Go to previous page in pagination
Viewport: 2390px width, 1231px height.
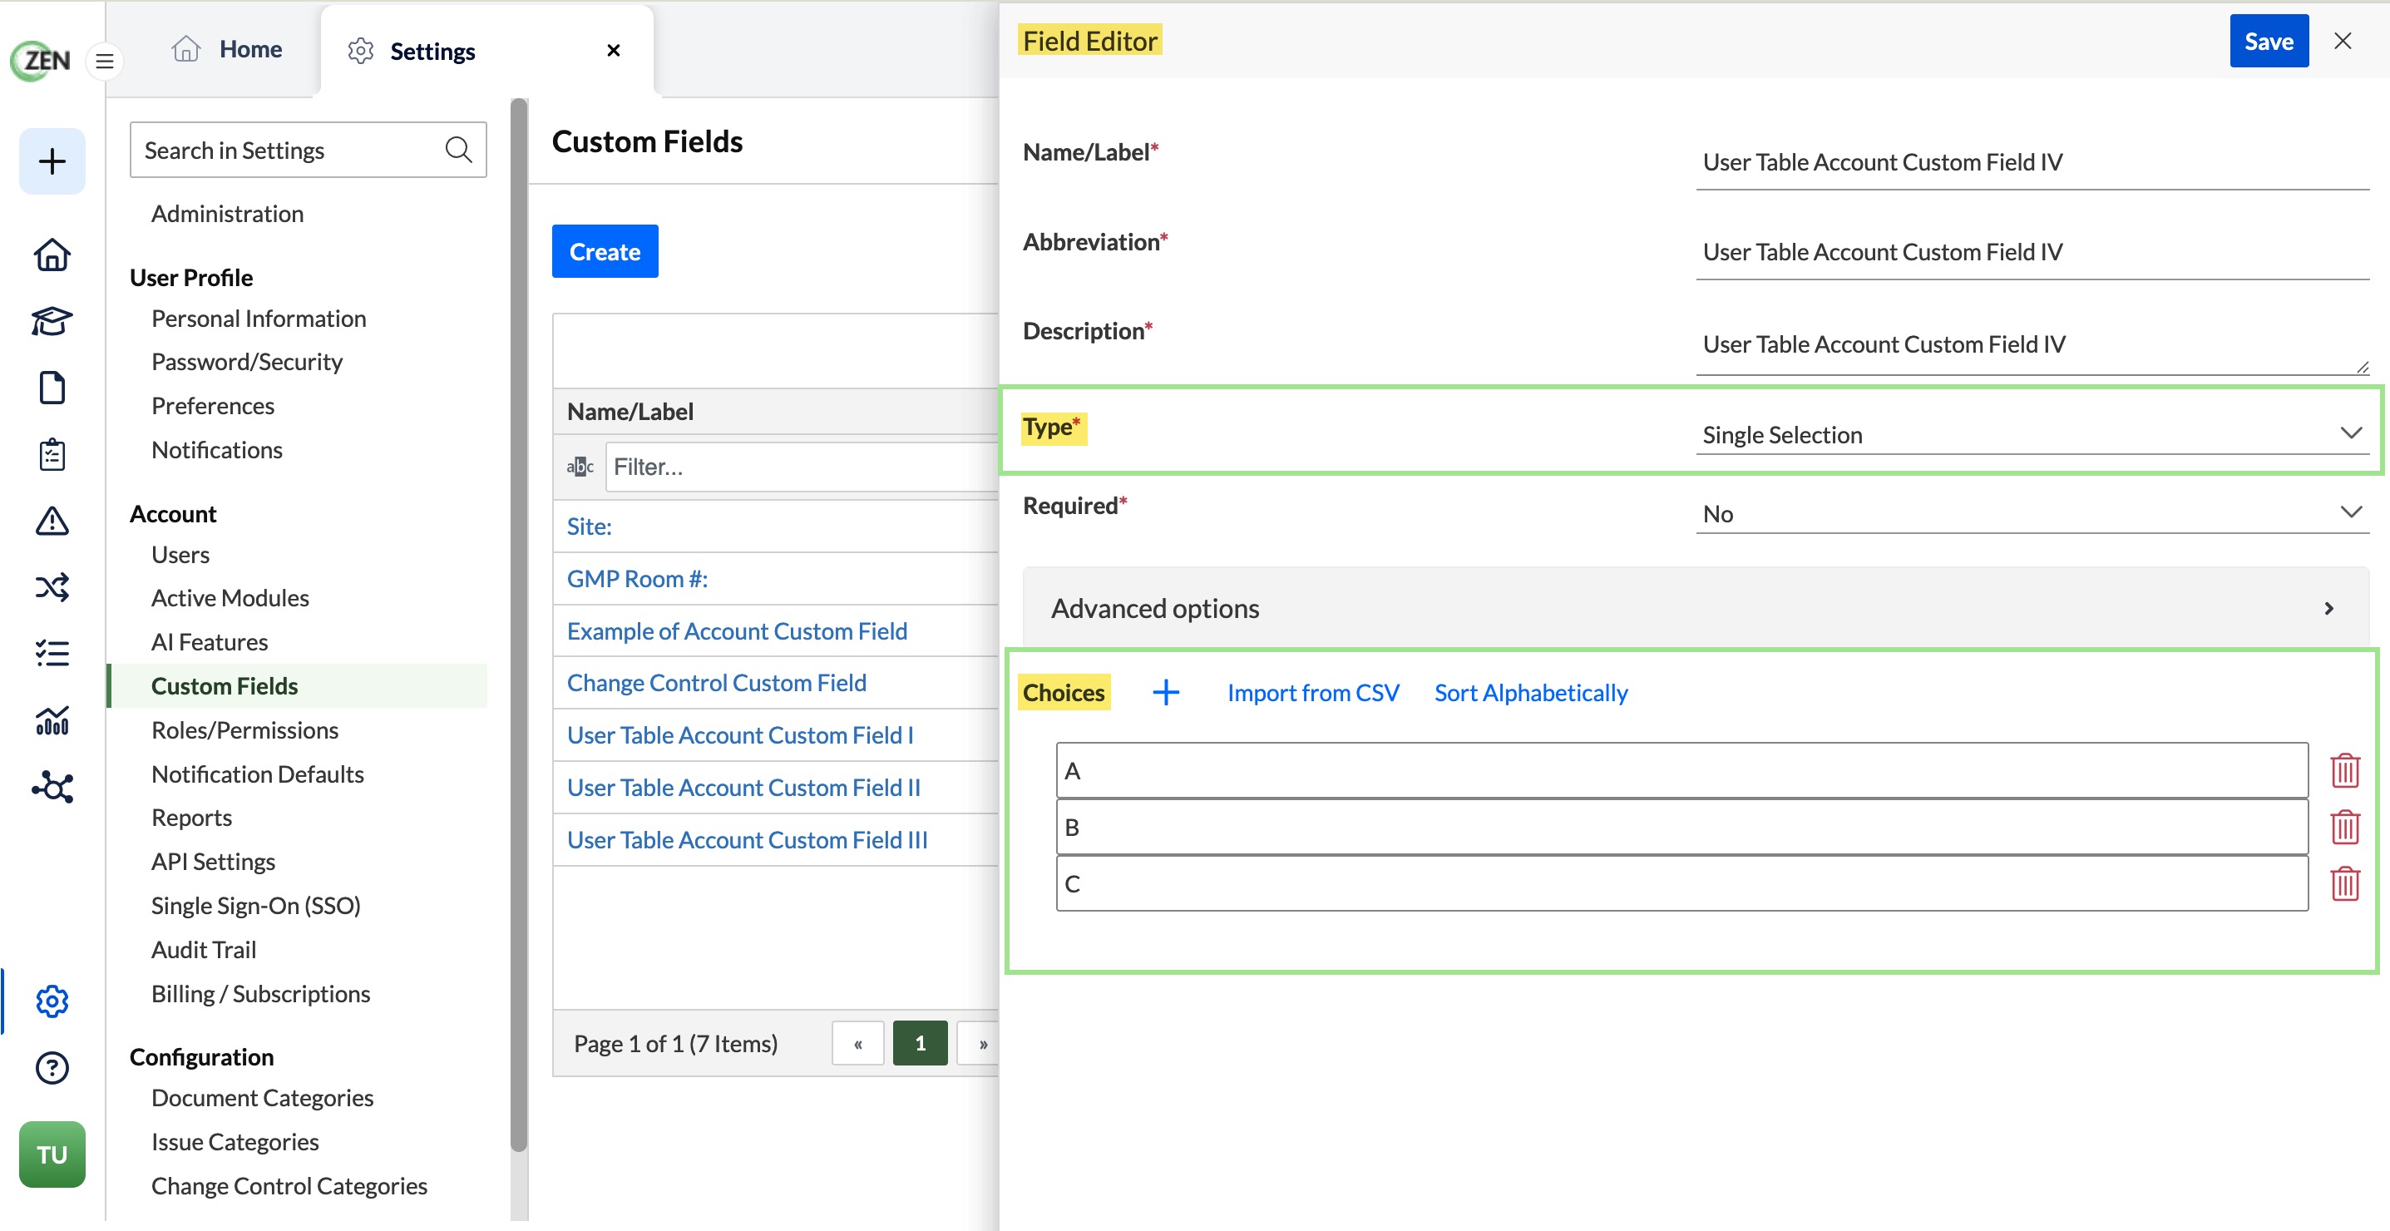(x=857, y=1044)
